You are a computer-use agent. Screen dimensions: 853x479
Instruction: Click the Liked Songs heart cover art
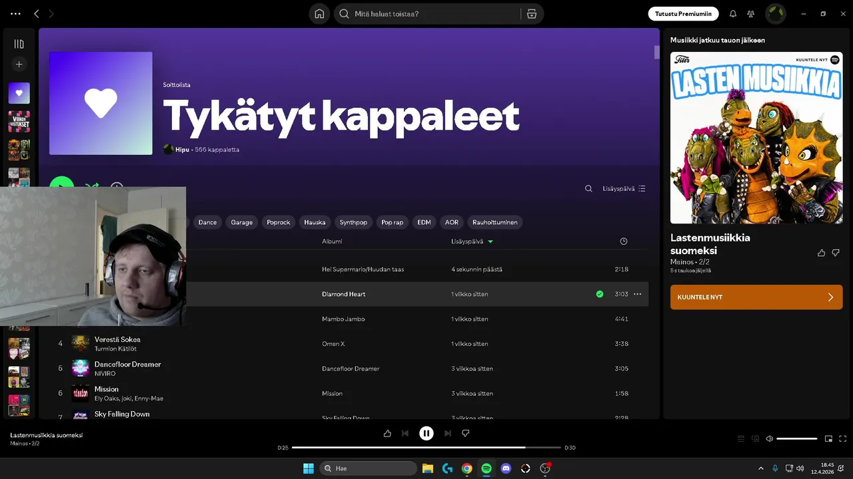click(101, 103)
